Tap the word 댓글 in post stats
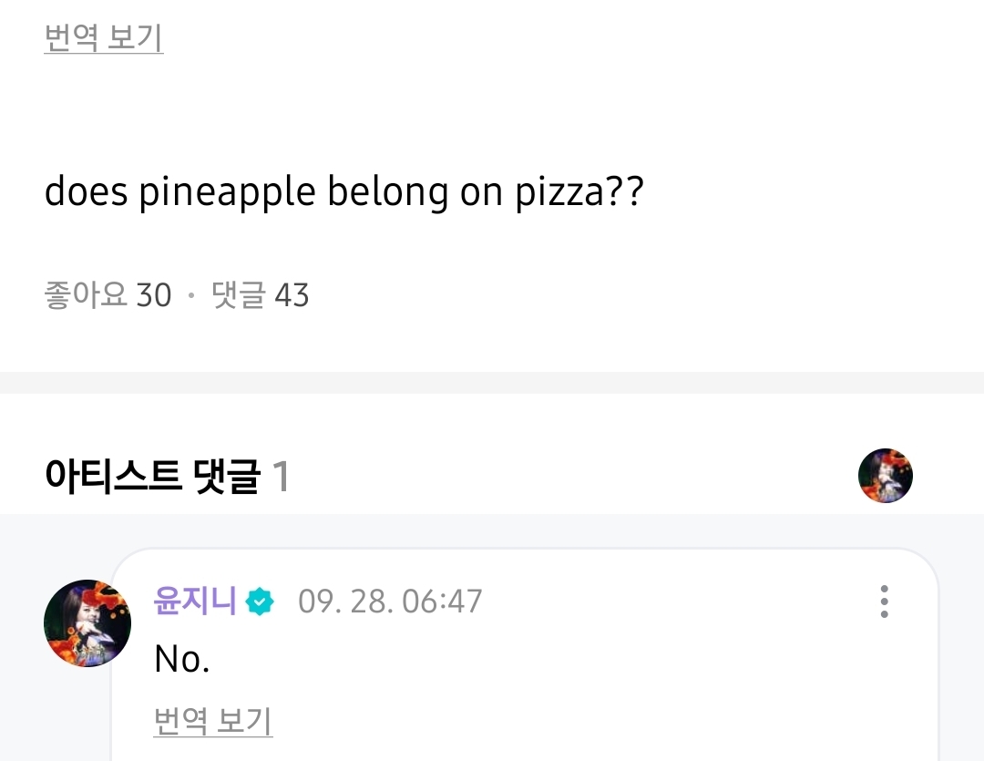The image size is (984, 761). 238,295
